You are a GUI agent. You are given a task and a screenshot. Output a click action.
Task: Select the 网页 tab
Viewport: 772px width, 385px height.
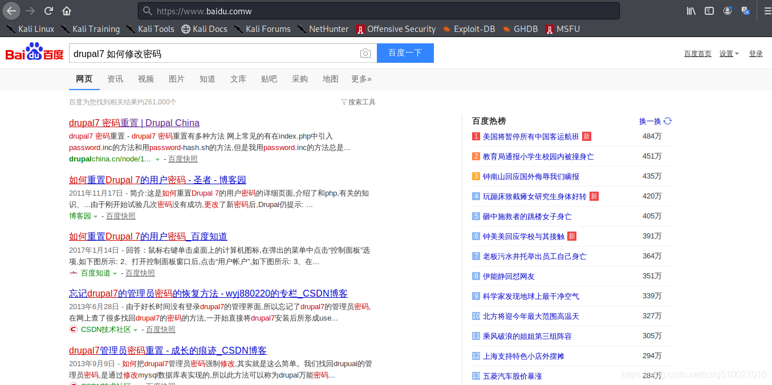[84, 79]
